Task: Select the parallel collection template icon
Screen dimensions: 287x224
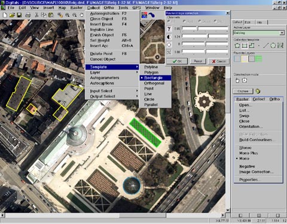Action: tap(280, 46)
